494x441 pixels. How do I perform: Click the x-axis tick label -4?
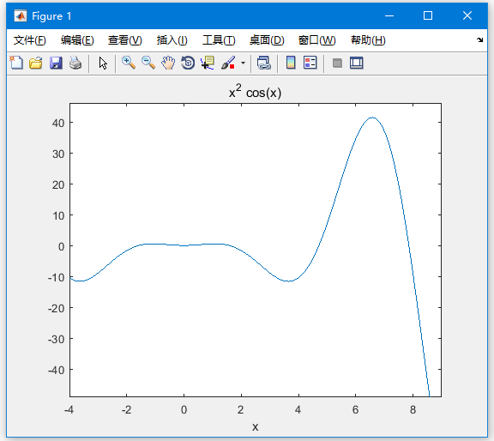(x=69, y=410)
